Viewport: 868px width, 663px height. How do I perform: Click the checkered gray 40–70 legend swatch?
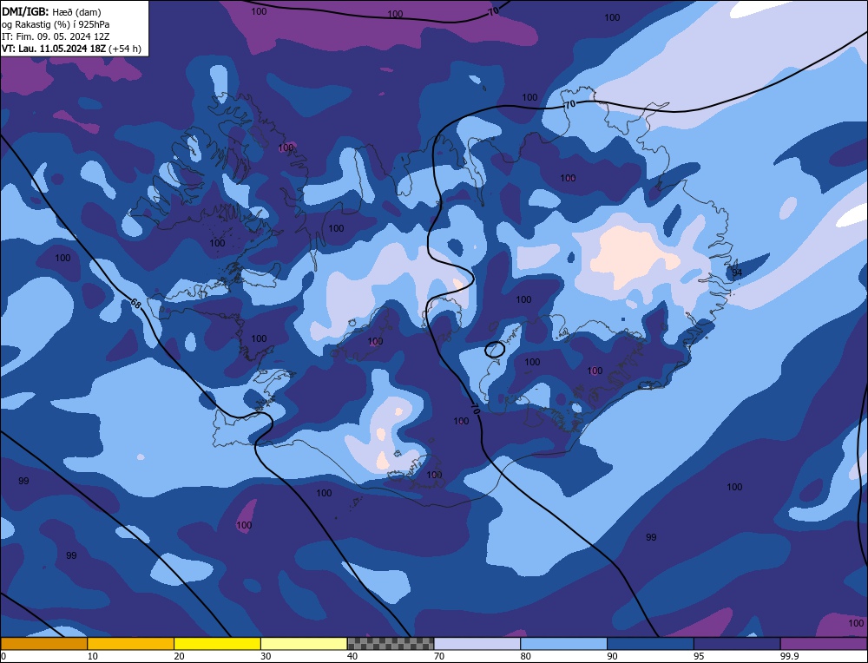pos(391,643)
